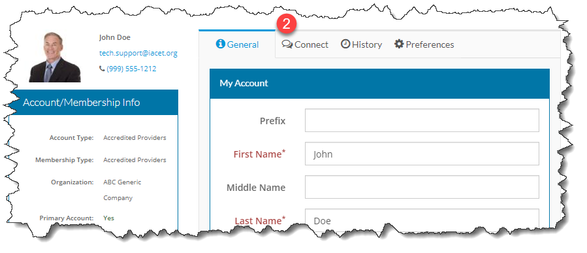Click the gear icon beside Preferences
This screenshot has height=253, width=587.
tap(399, 44)
